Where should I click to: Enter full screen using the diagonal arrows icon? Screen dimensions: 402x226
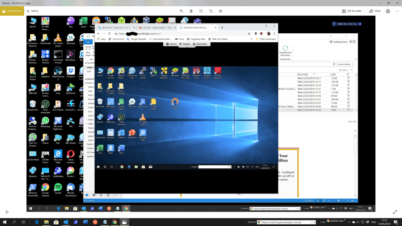pos(395,212)
